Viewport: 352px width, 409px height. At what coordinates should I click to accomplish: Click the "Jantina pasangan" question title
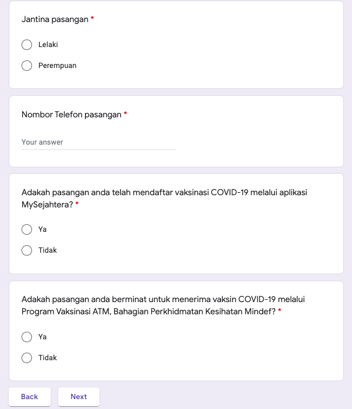(x=55, y=19)
